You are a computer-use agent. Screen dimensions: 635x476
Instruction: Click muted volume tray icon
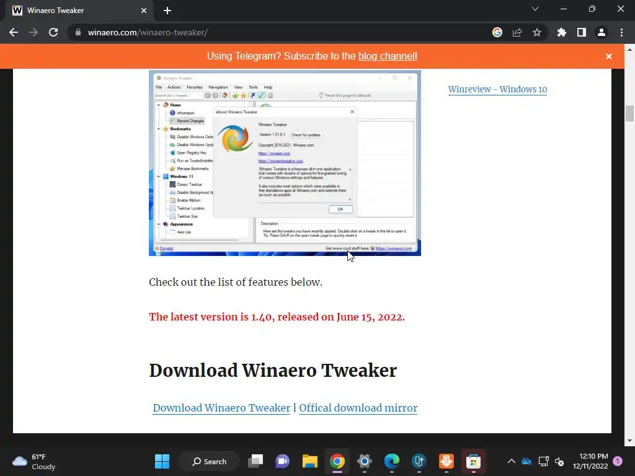point(559,461)
